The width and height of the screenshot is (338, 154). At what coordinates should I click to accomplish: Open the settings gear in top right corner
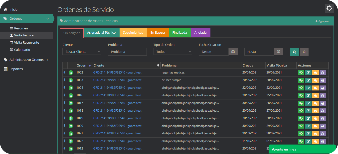click(329, 8)
